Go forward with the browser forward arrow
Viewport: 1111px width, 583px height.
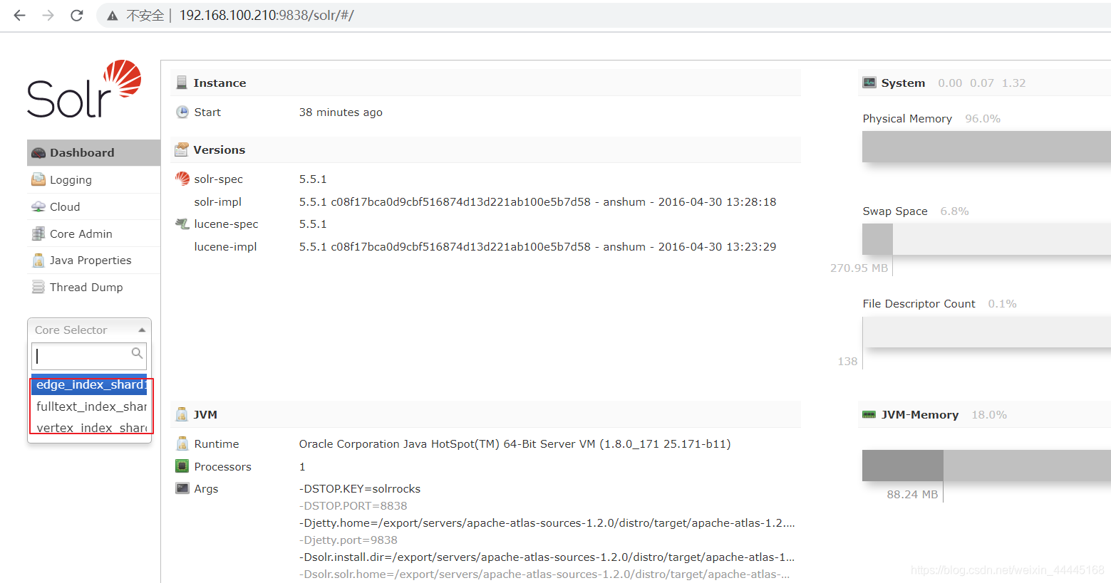(x=48, y=15)
